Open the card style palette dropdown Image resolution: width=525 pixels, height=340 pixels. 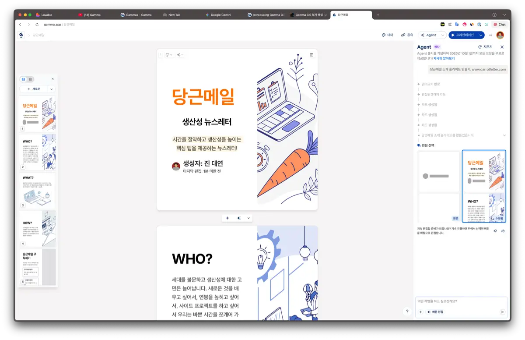(169, 55)
